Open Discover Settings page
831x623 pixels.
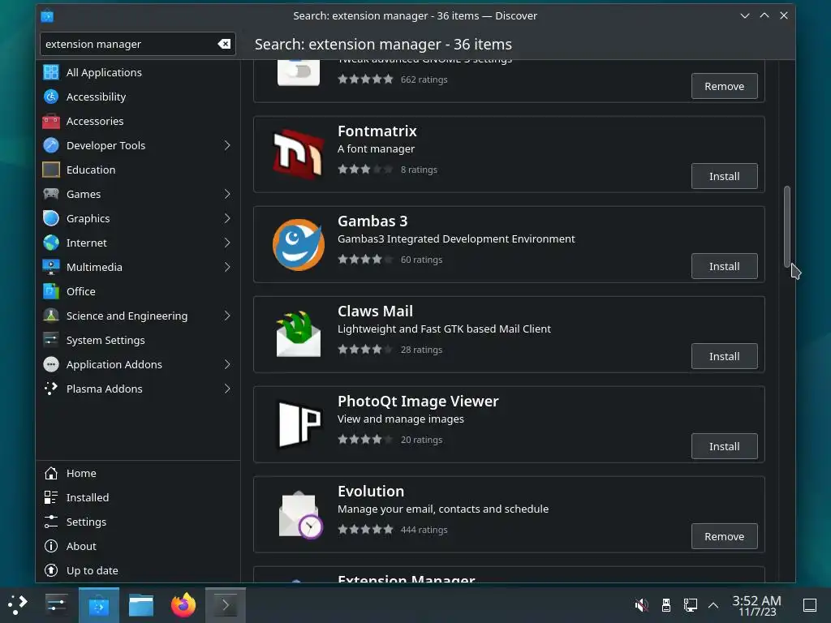[x=138, y=522]
